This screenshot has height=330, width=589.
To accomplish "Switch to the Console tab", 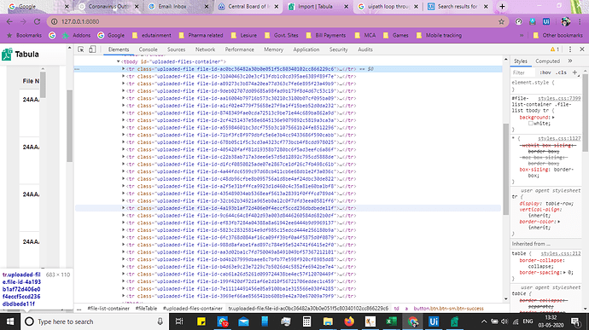I will point(148,49).
